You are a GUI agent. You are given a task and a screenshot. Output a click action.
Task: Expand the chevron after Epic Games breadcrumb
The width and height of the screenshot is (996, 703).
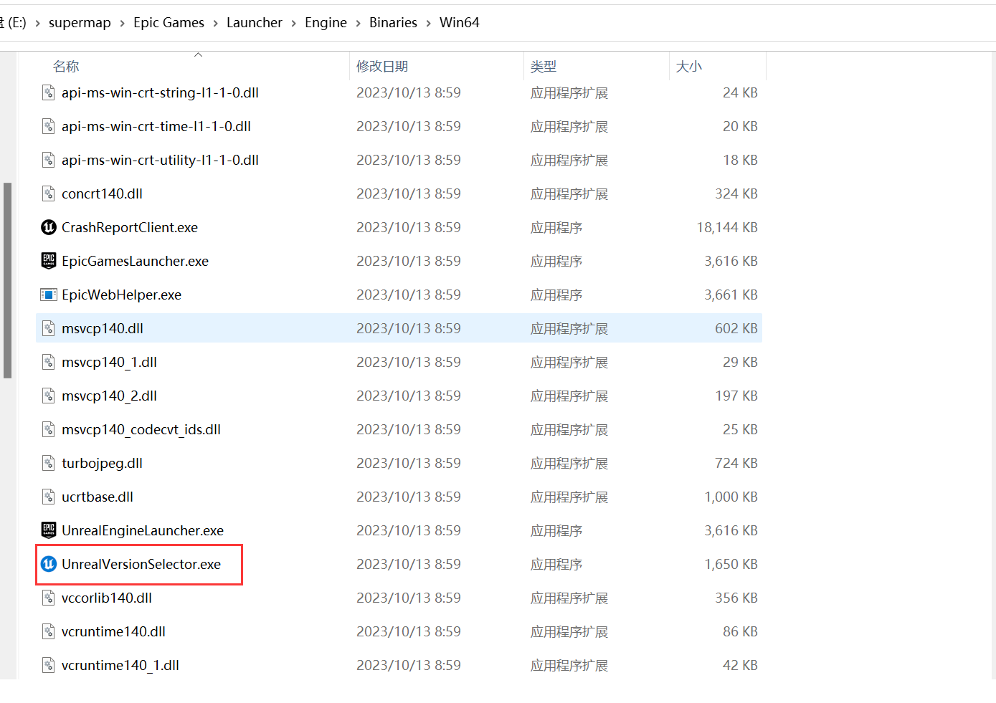point(215,23)
